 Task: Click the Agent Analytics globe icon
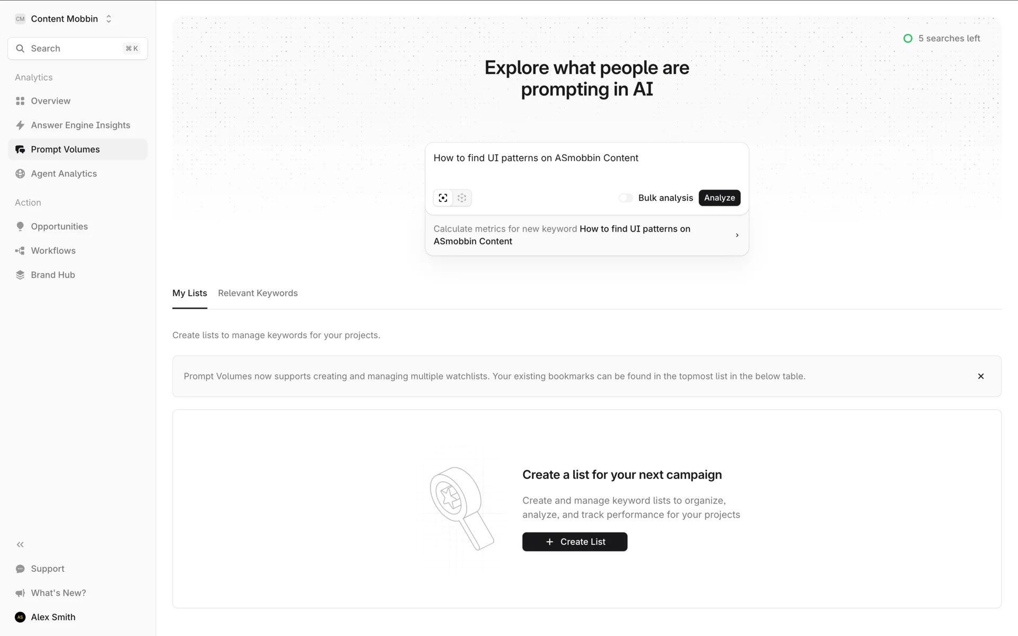pyautogui.click(x=20, y=174)
